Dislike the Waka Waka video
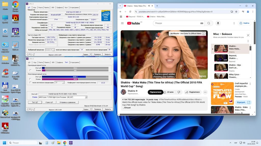This screenshot has height=146, width=261. tap(179, 92)
